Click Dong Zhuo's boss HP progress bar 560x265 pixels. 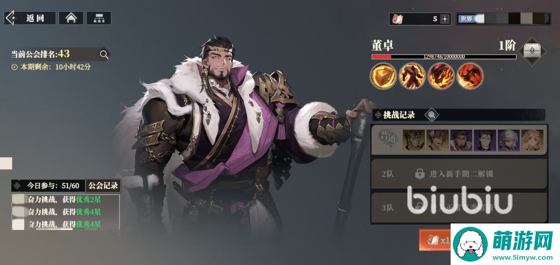point(444,56)
